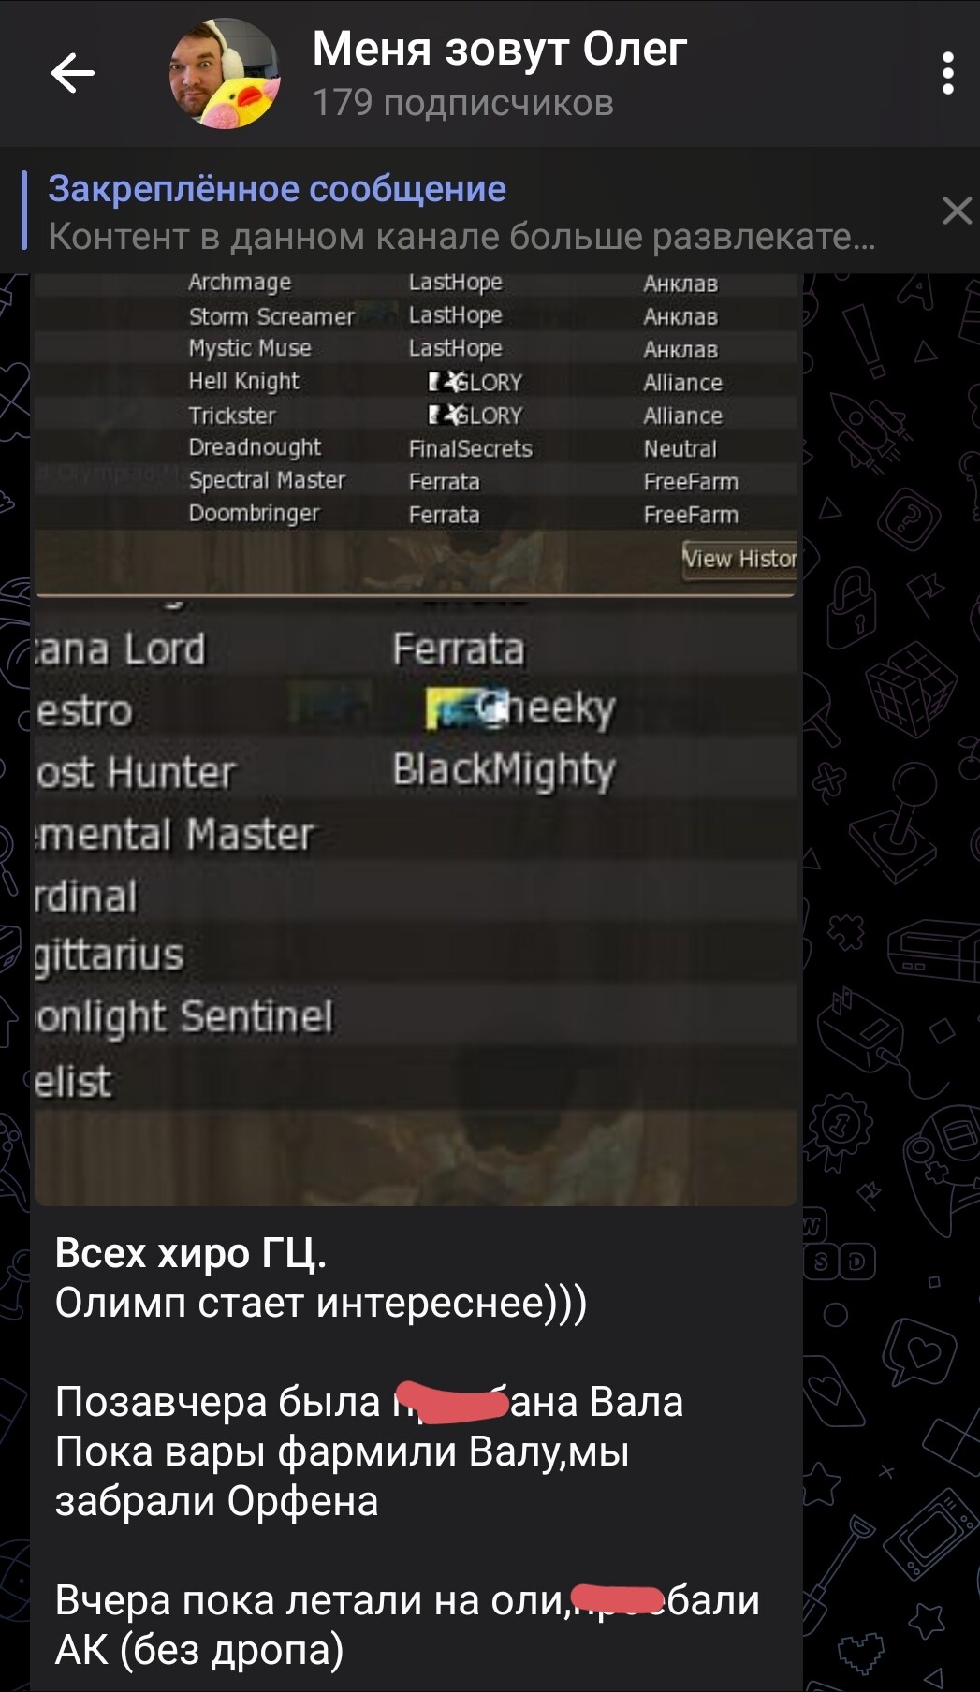The height and width of the screenshot is (1692, 980).
Task: Tap the message text Всех хиро ГЦ.
Action: point(191,1253)
